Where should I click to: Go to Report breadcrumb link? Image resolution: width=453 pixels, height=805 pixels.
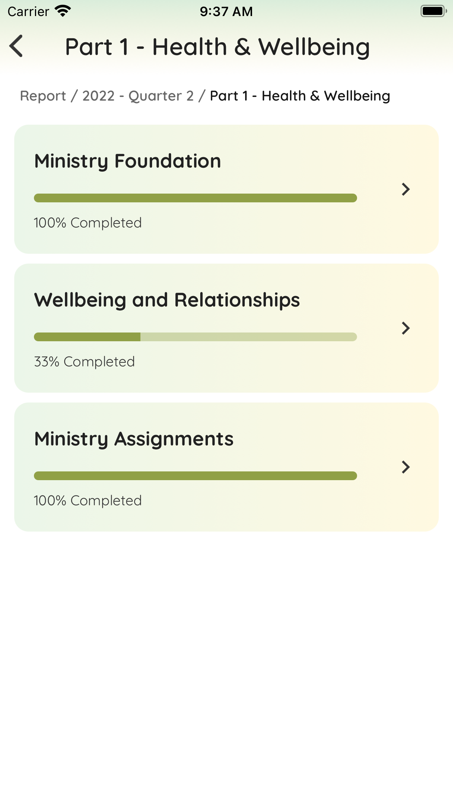43,96
